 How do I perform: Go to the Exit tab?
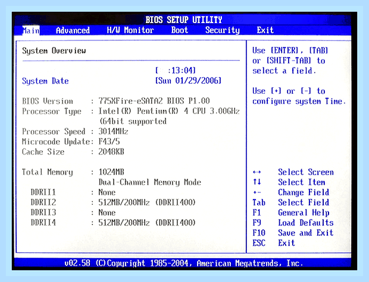click(265, 30)
